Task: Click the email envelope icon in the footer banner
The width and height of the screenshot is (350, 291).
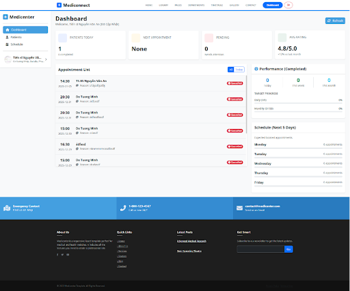Action: [239, 208]
